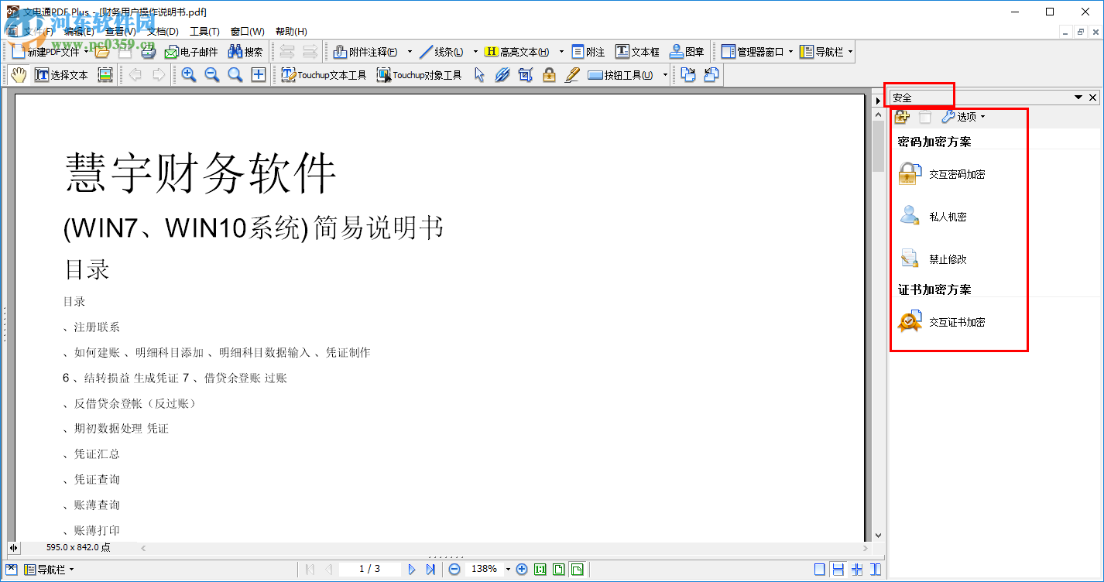Click the 附注 annotation button

pyautogui.click(x=588, y=51)
